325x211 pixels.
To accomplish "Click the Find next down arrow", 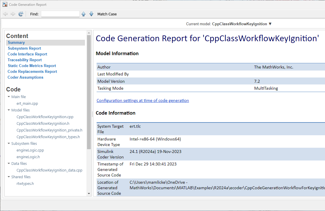I will 91,14.
